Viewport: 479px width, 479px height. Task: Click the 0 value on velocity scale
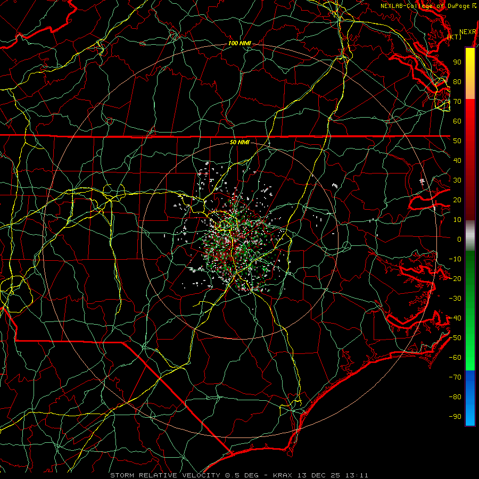click(x=459, y=240)
